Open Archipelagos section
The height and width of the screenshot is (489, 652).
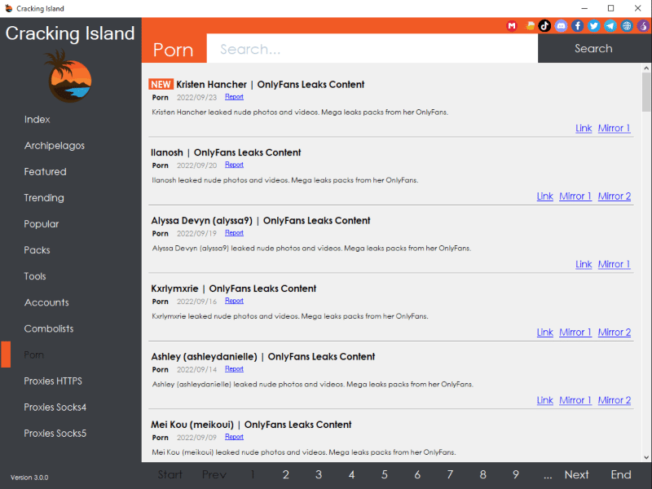(54, 146)
